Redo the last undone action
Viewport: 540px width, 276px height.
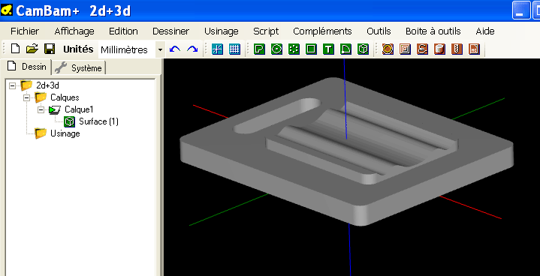click(192, 49)
